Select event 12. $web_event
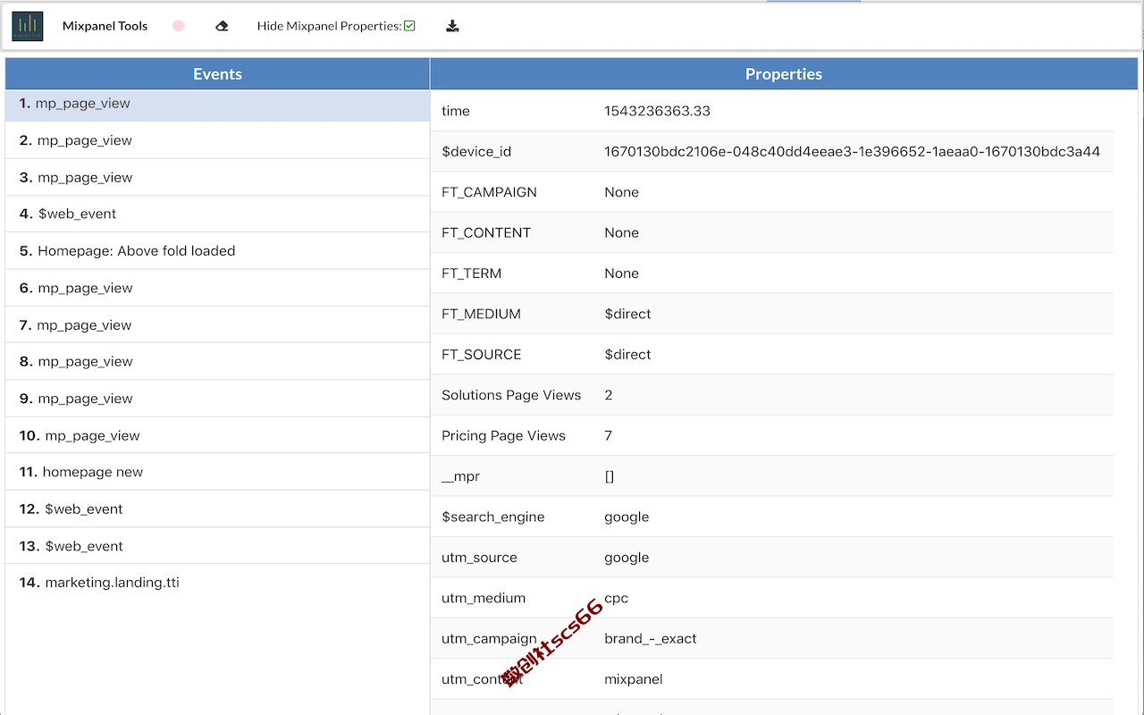1144x715 pixels. pos(217,509)
